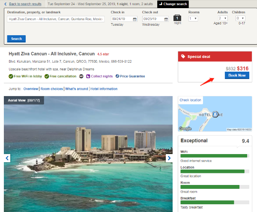Jump to Hotel information section
Image resolution: width=257 pixels, height=212 pixels.
click(104, 89)
